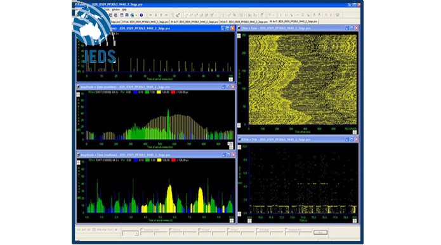The image size is (441, 245).
Task: Open the Window menu
Action: [116, 10]
